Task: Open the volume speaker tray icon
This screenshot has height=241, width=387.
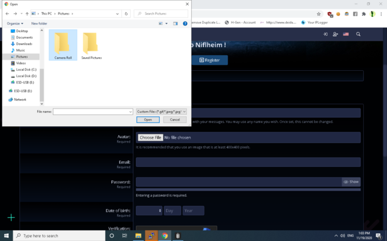Action: click(x=342, y=236)
